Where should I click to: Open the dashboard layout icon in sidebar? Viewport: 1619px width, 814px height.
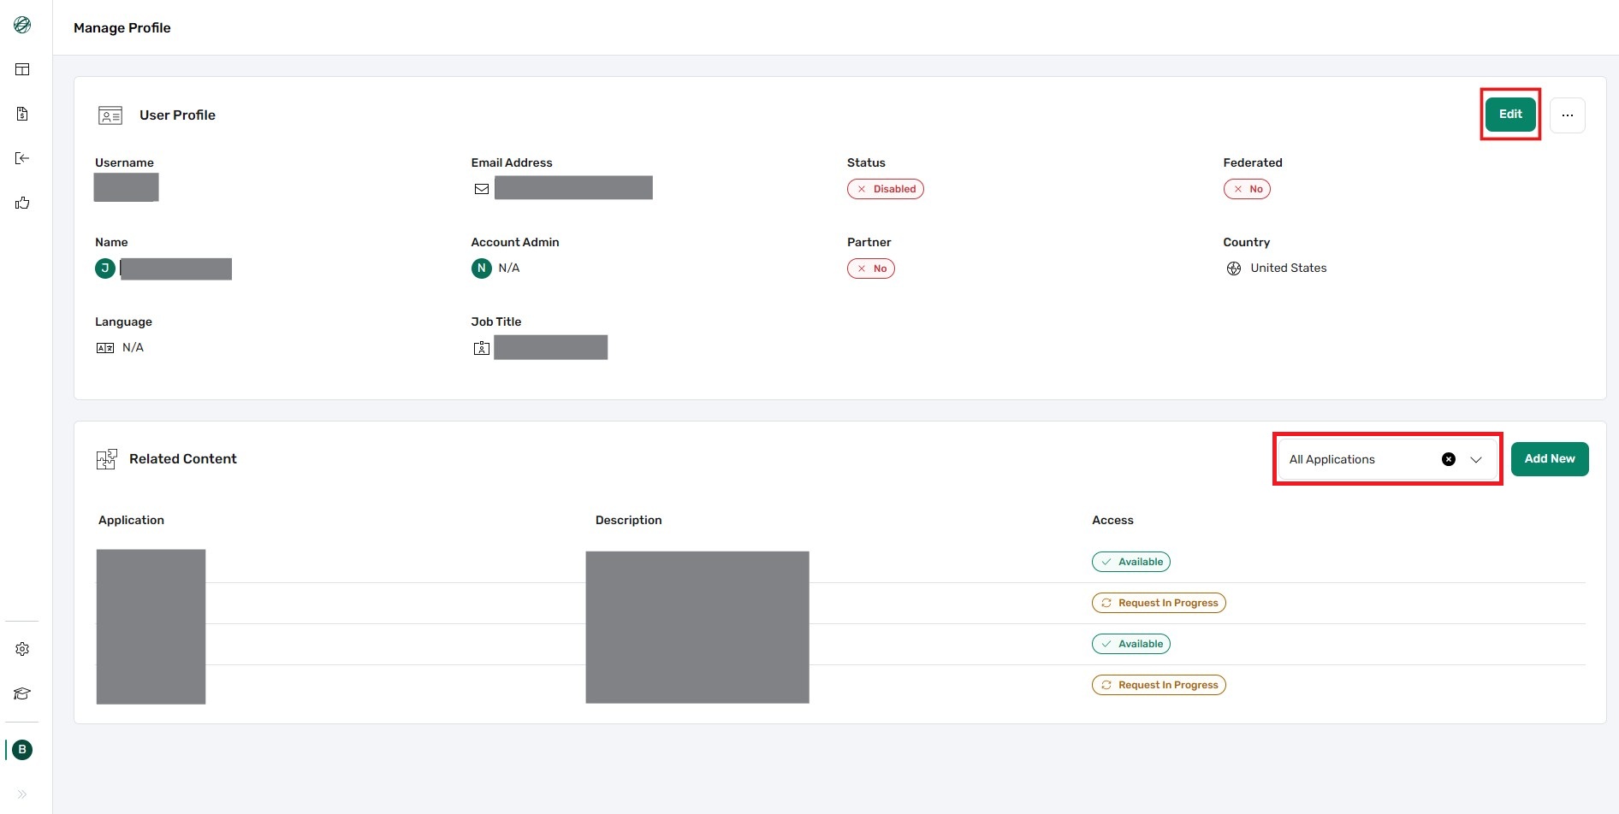(x=22, y=69)
